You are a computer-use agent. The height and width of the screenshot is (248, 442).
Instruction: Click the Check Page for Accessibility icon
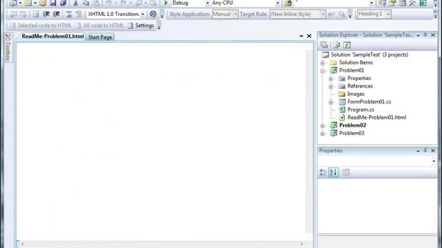point(153,14)
